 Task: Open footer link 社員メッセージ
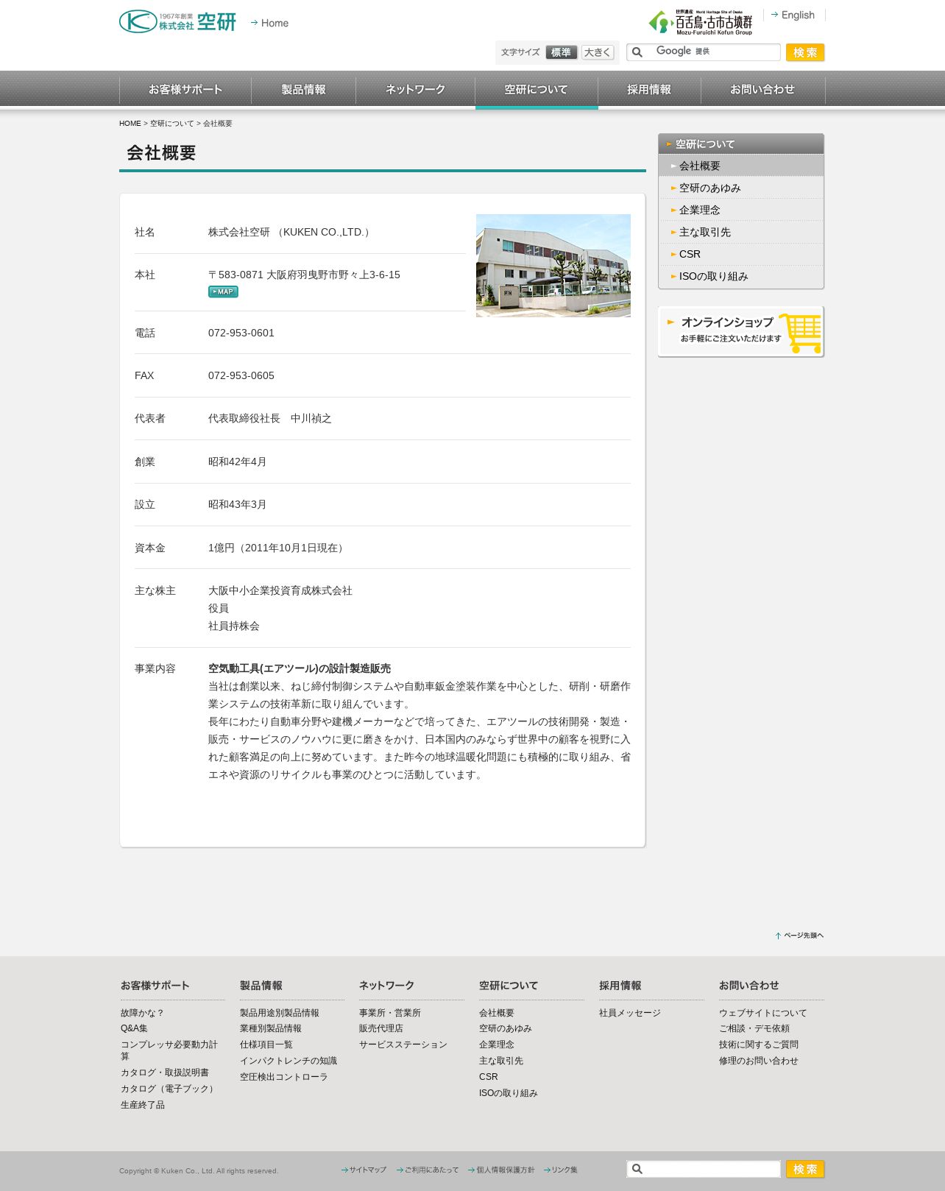pyautogui.click(x=630, y=1014)
